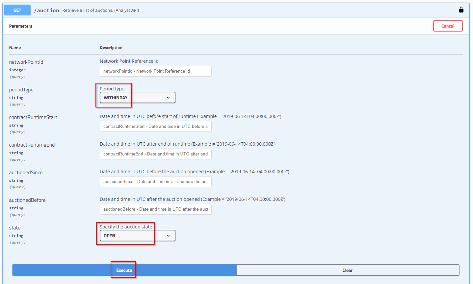
Task: Focus the networkPointId input field
Action: tap(155, 71)
